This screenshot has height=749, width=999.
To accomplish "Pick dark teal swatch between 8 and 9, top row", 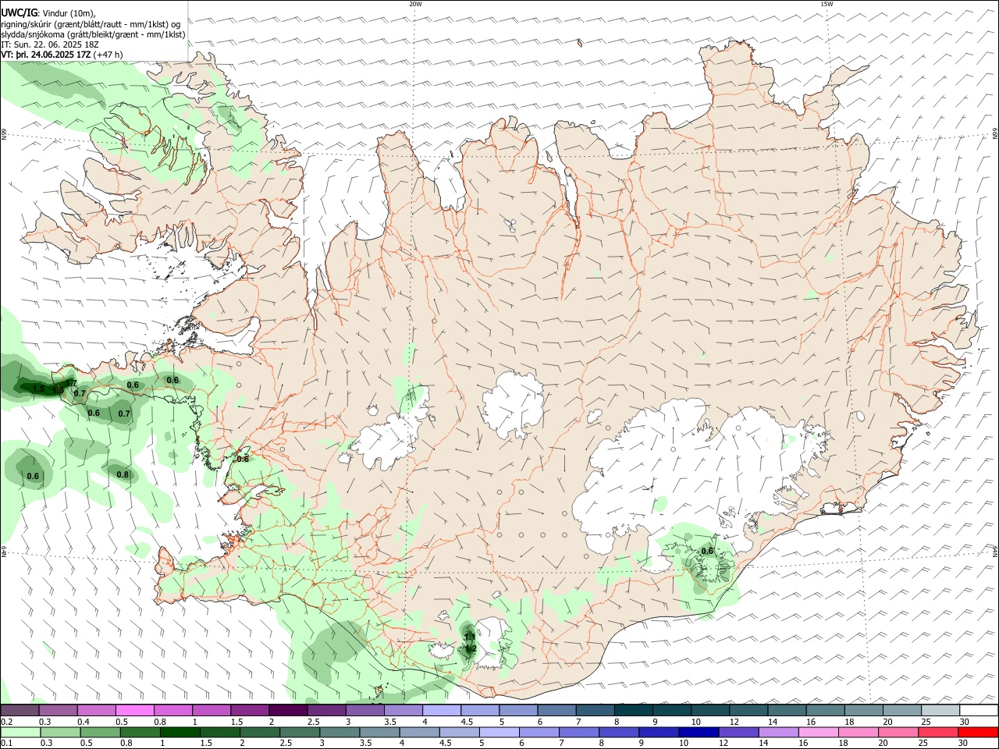I will [x=633, y=710].
